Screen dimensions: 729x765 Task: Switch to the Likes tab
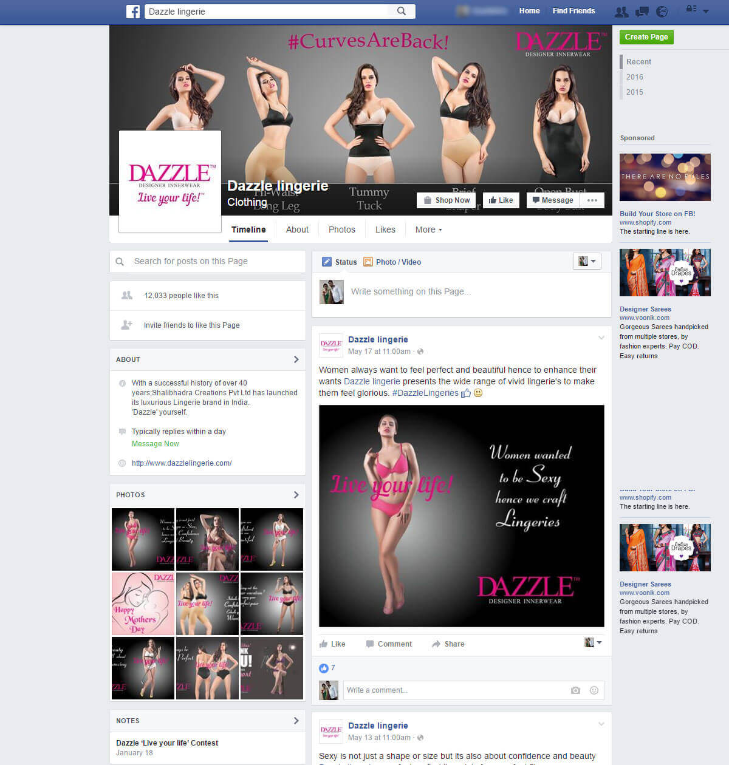coord(385,229)
